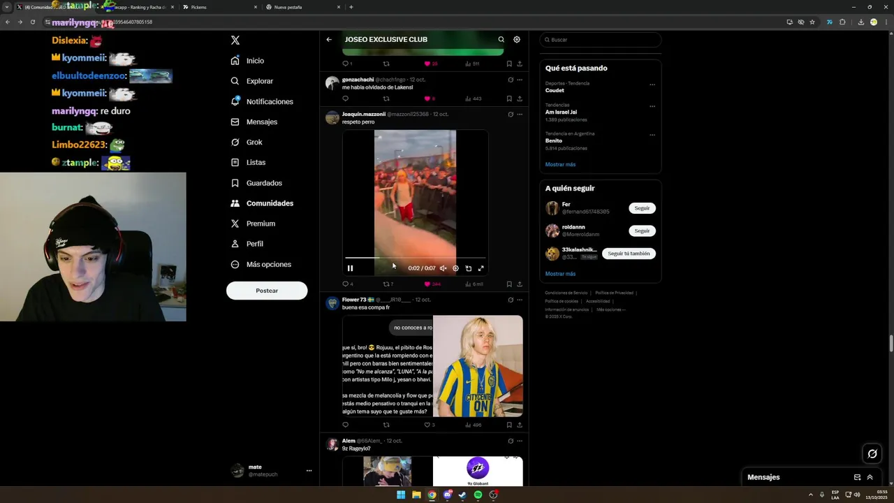Seek on the video progress bar

[415, 258]
